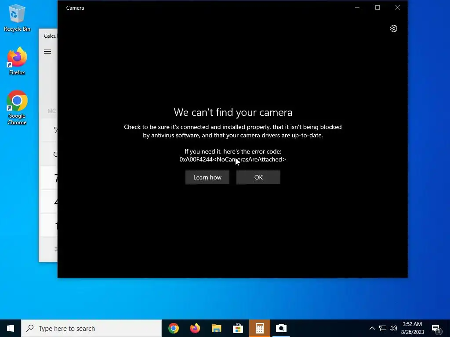Image resolution: width=450 pixels, height=337 pixels.
Task: Select the Google Chrome desktop shortcut
Action: pyautogui.click(x=17, y=108)
